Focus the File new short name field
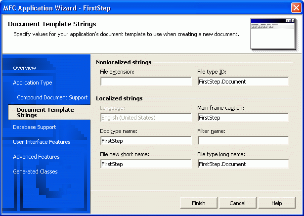This screenshot has width=304, height=216. click(145, 164)
